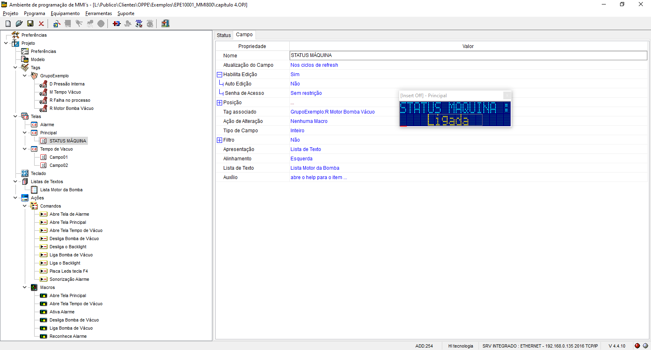
Task: Open the Alarme screen in tree
Action: pos(47,125)
